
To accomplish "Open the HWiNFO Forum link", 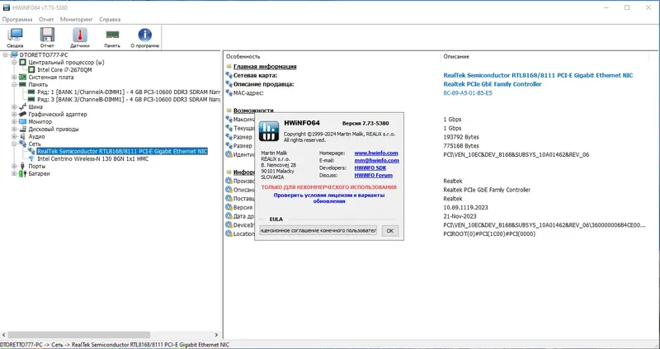I will click(374, 175).
